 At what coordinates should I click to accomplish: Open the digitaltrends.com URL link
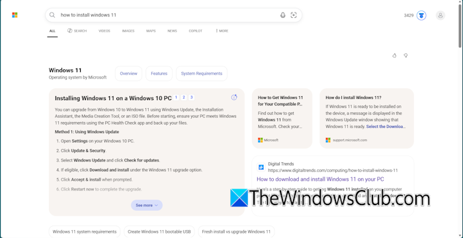pos(333,170)
